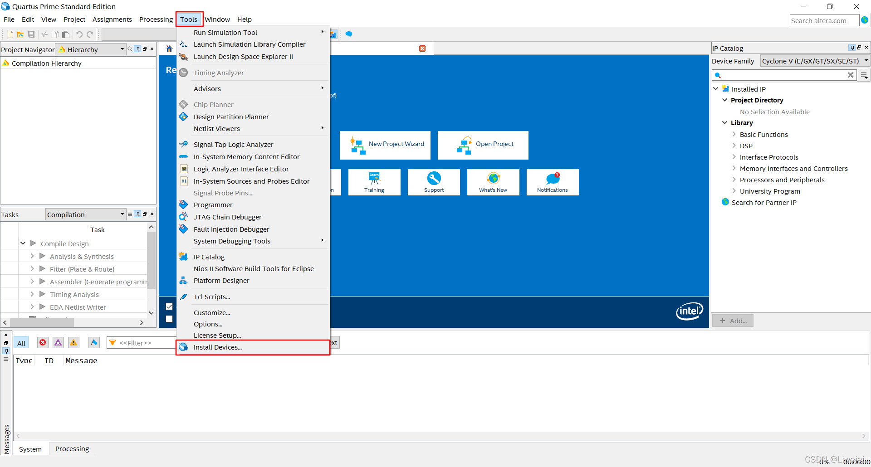Choose Platform Designer menu entry
871x467 pixels.
pos(253,281)
